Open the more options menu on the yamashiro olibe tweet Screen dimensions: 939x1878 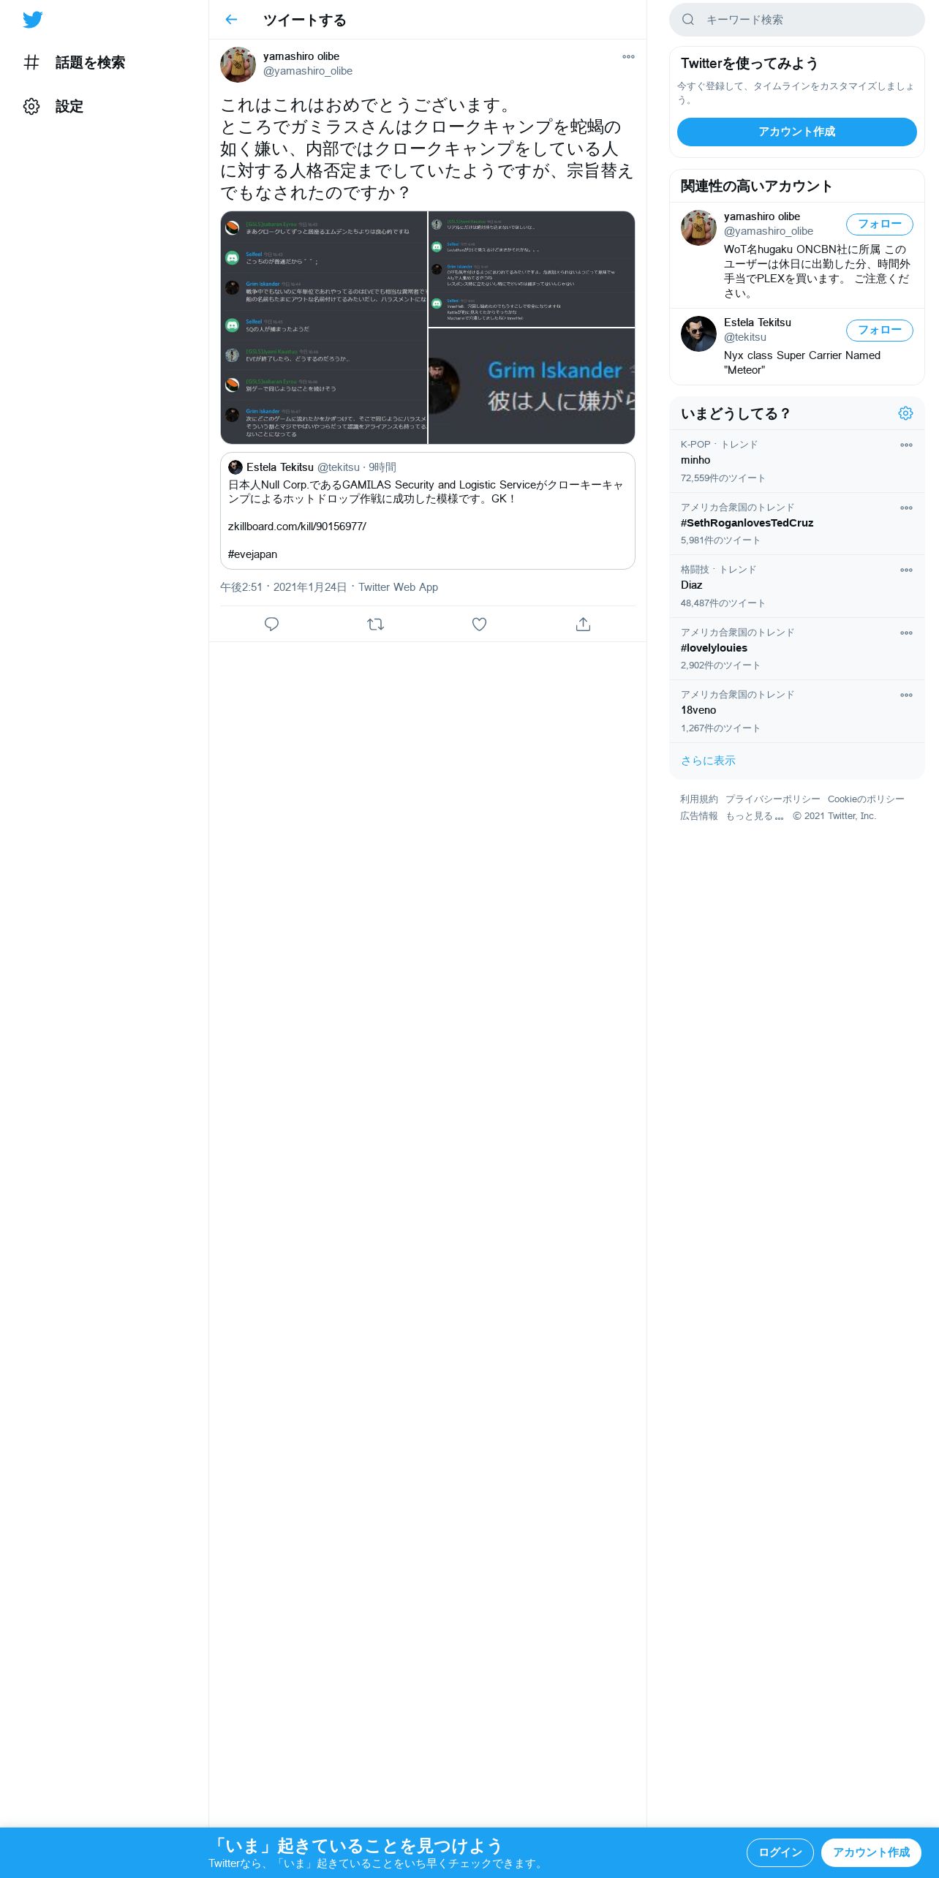tap(628, 56)
